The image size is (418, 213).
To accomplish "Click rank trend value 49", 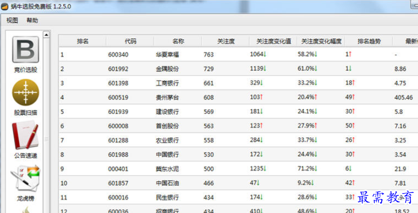I will point(350,97).
